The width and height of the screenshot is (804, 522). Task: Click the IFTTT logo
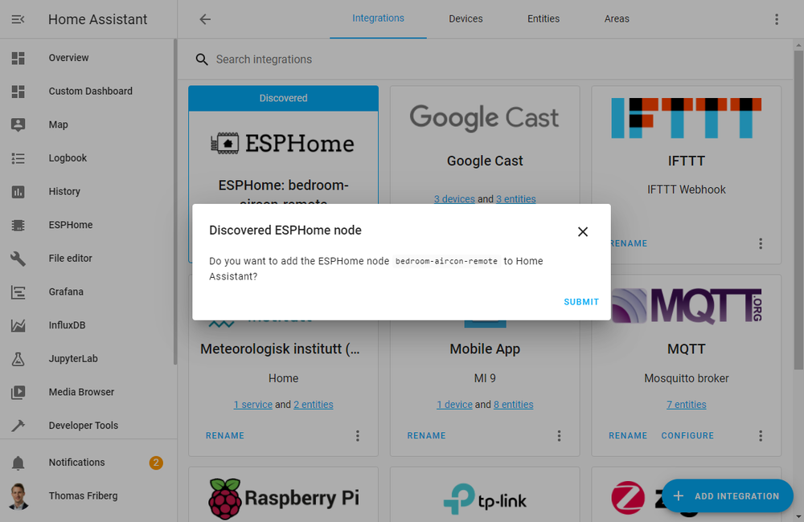[x=686, y=118]
